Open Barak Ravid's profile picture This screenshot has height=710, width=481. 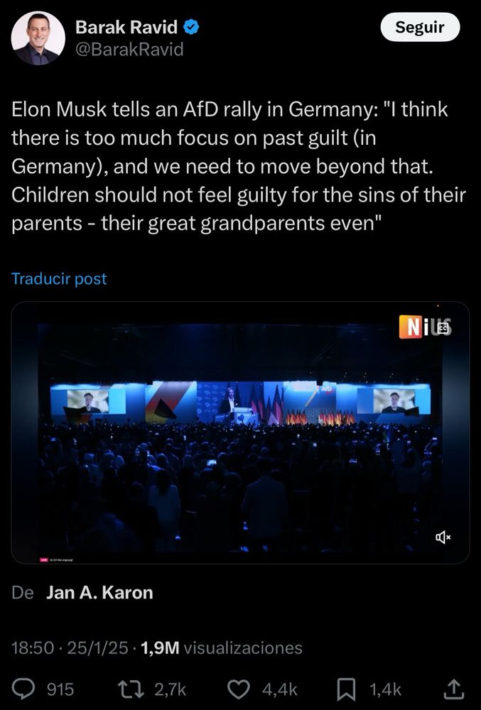point(38,38)
